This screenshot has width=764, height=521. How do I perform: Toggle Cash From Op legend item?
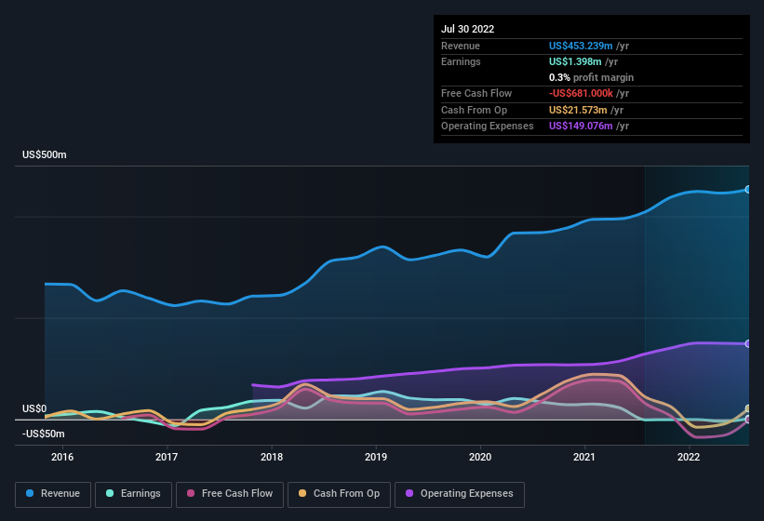pos(339,494)
